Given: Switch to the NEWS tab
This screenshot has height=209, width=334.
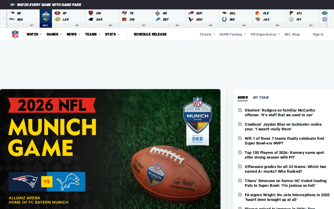Looking at the screenshot, I should tap(243, 97).
